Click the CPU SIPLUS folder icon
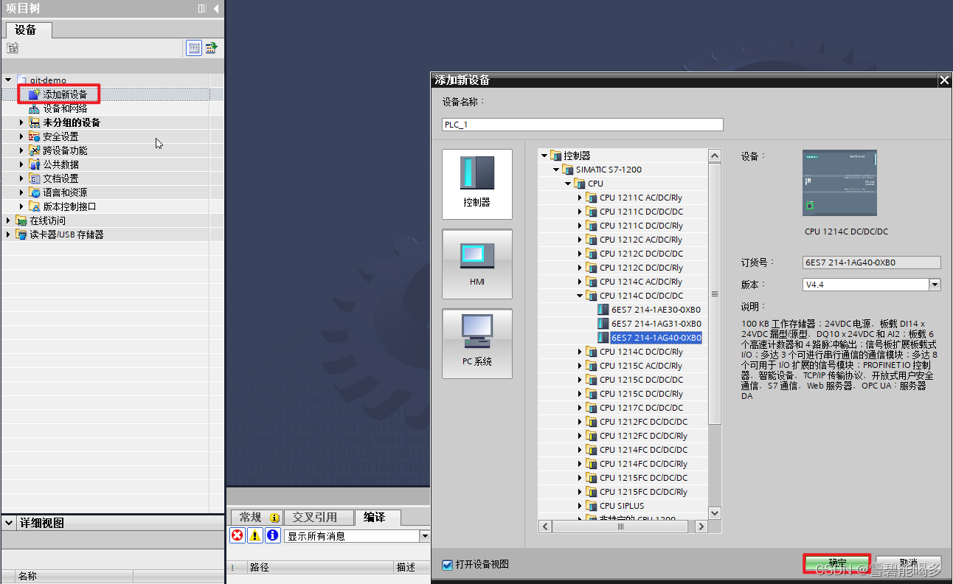953x584 pixels. [592, 506]
